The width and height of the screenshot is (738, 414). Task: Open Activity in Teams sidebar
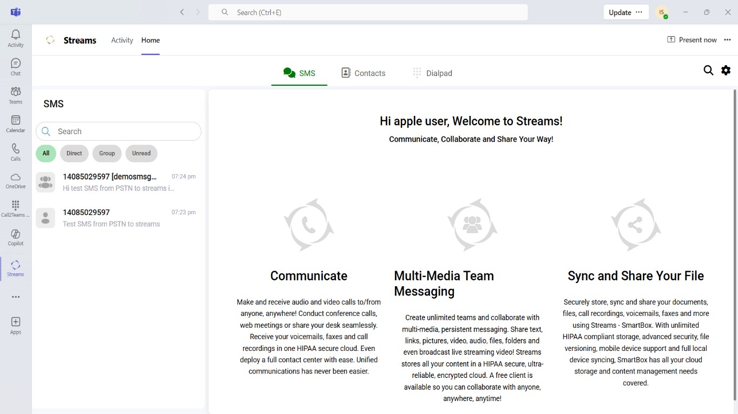[x=16, y=38]
